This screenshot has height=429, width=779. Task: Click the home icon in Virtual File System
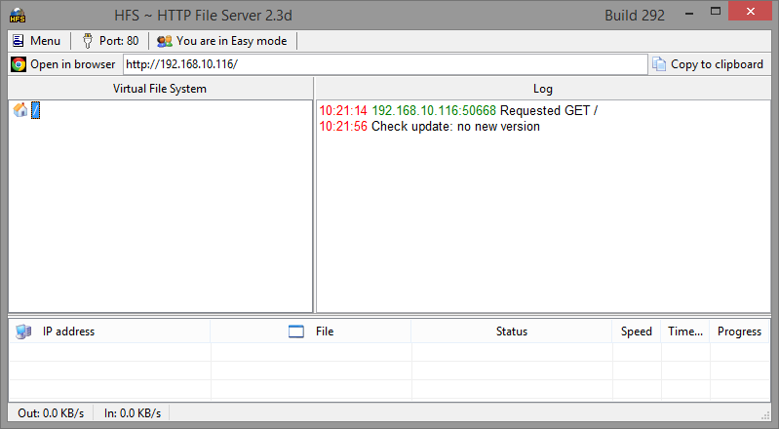pyautogui.click(x=20, y=110)
